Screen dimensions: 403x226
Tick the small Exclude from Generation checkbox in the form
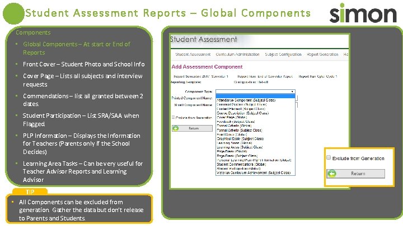coord(173,117)
